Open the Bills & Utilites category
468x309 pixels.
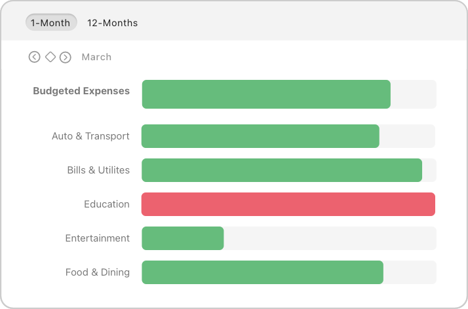point(98,170)
